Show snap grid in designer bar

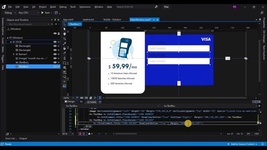82,98
